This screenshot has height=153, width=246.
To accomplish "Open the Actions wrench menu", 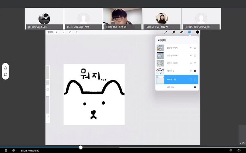I will point(57,32).
